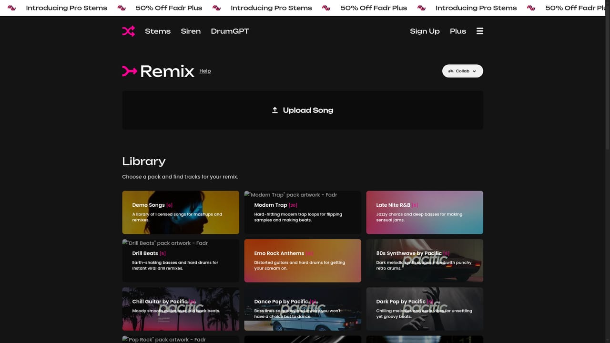Open the Demo Songs pack

181,212
